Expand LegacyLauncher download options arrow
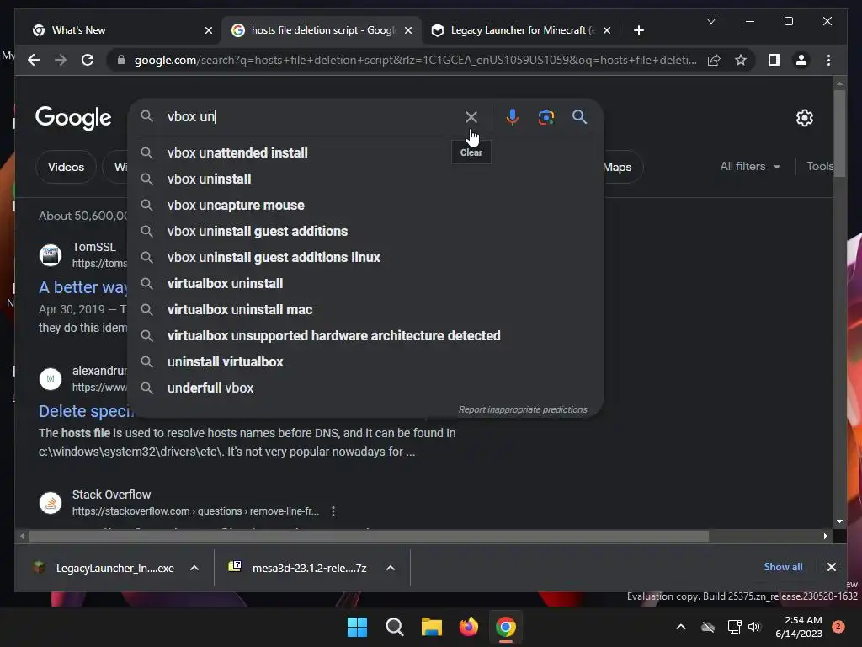The height and width of the screenshot is (647, 862). (194, 568)
